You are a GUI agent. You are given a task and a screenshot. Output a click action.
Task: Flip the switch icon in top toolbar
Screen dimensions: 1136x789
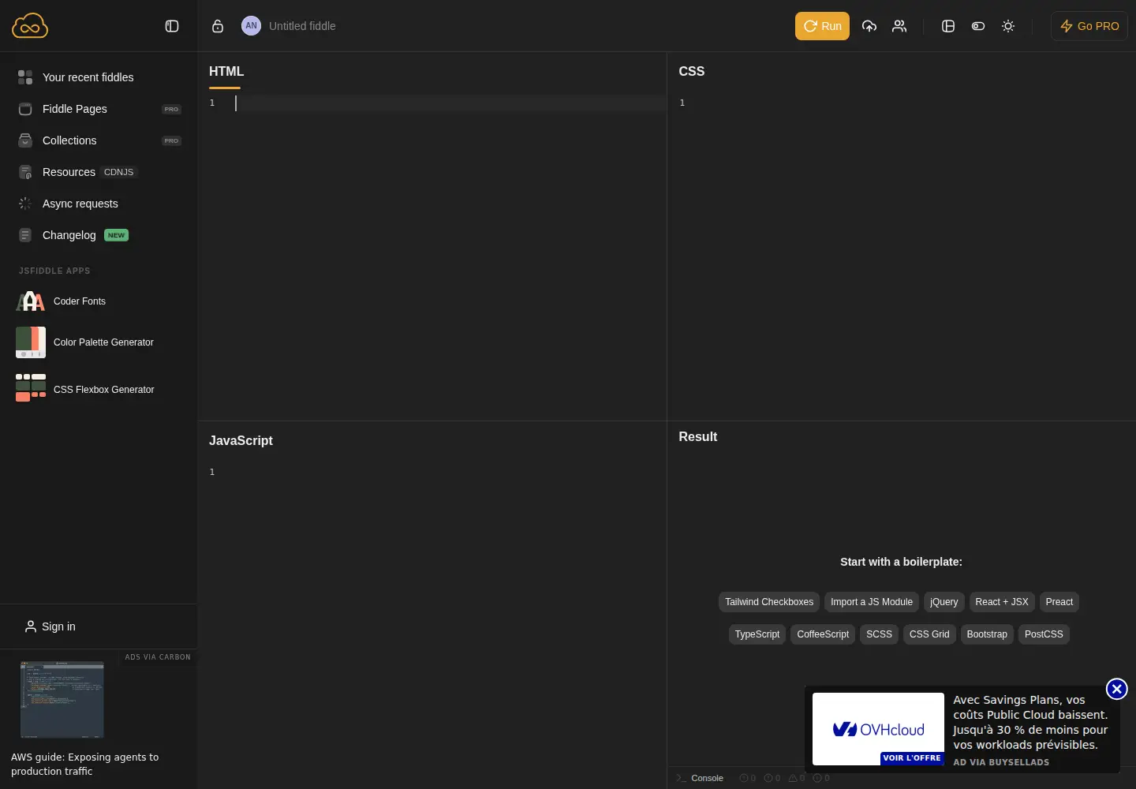978,26
